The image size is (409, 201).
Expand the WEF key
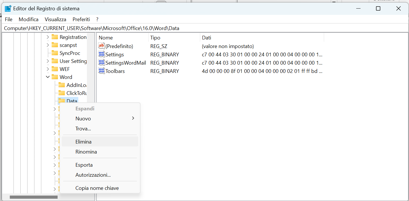[48, 69]
